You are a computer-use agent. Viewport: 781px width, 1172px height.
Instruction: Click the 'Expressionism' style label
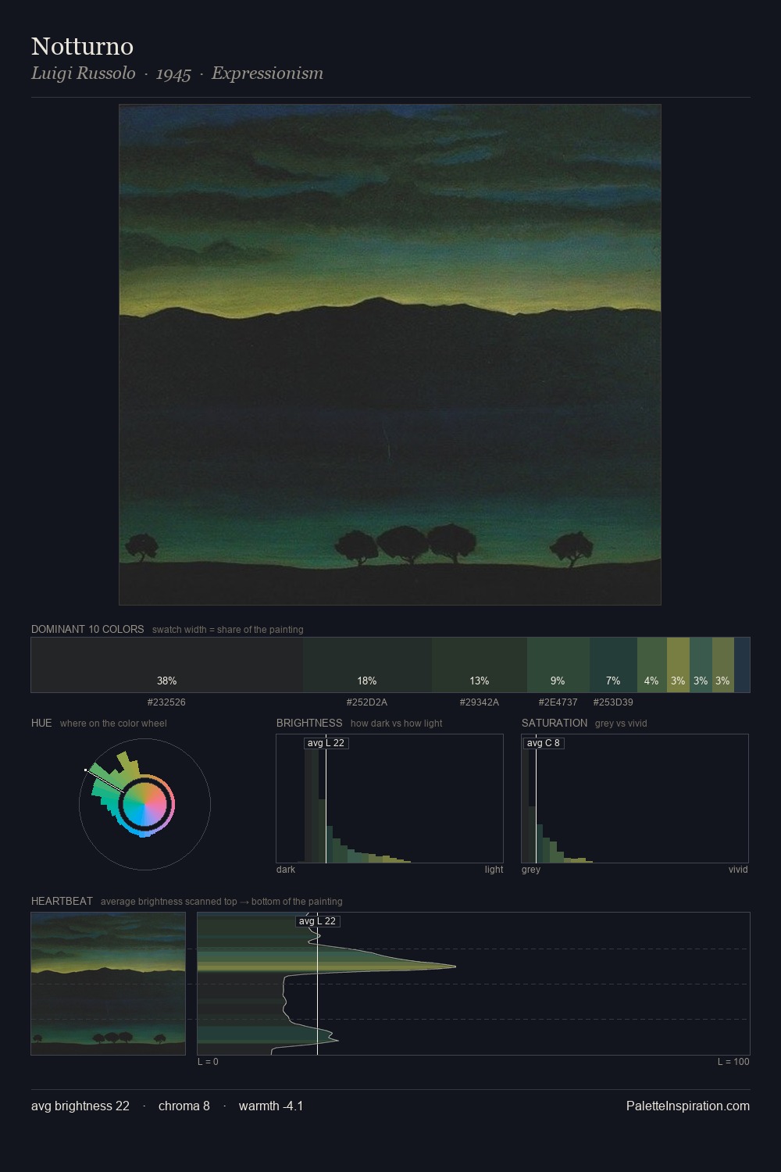267,73
